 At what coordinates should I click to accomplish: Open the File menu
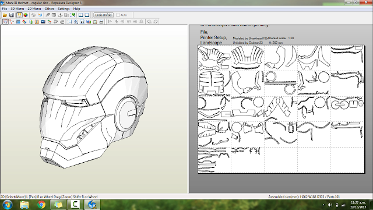pos(5,9)
